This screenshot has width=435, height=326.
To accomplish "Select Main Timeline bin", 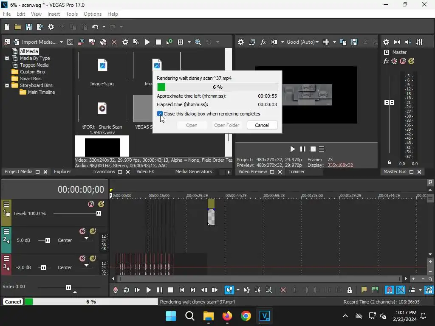I will tap(41, 92).
